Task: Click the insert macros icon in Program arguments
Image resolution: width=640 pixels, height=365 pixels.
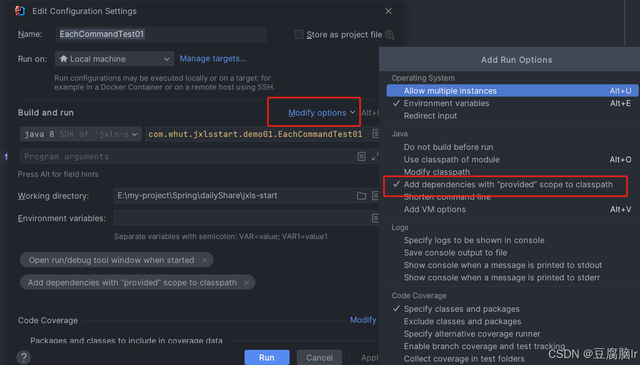Action: tap(362, 156)
